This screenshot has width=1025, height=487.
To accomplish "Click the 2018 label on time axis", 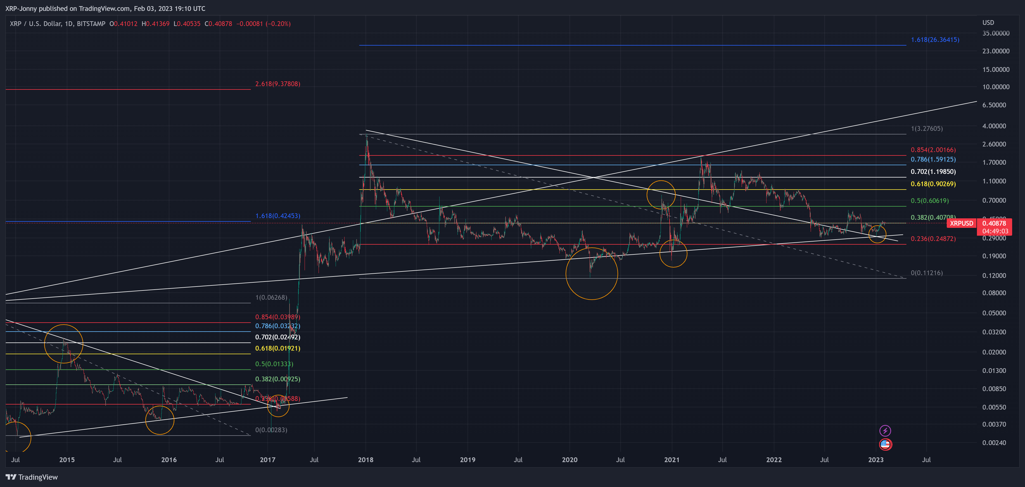I will pyautogui.click(x=366, y=460).
